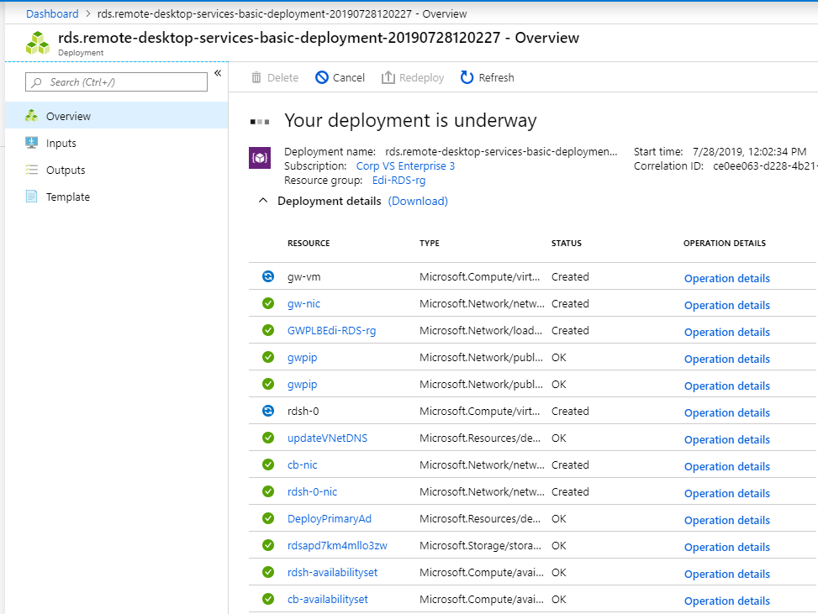The height and width of the screenshot is (614, 818).
Task: Click the Redeploy upload icon
Action: click(x=388, y=77)
